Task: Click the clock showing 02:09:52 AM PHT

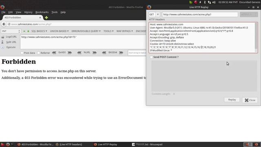Action: point(228,2)
